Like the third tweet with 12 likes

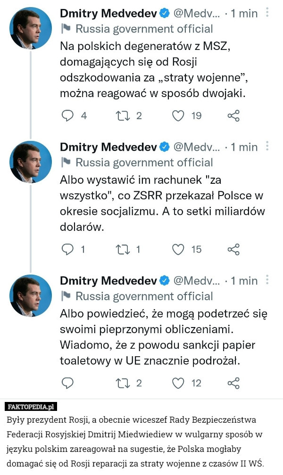[x=178, y=383]
